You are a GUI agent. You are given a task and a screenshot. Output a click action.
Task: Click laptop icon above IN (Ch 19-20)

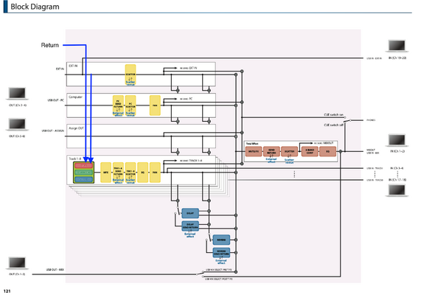(397, 46)
